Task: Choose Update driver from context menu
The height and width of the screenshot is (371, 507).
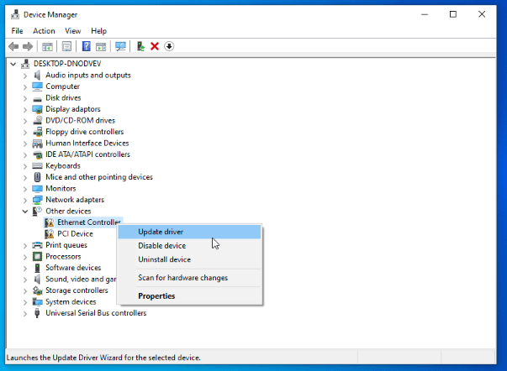Action: click(x=161, y=232)
